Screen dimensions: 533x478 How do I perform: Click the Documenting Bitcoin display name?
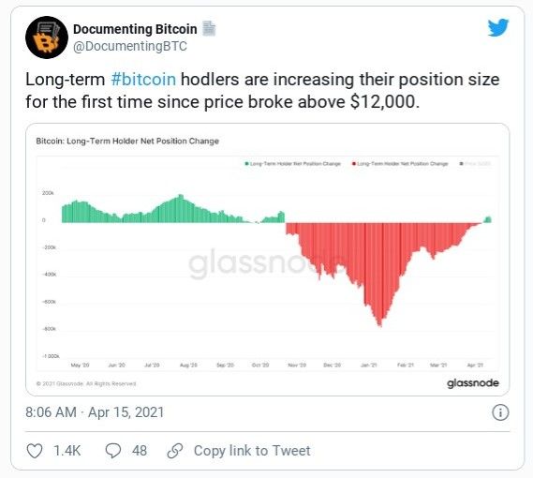coord(135,29)
